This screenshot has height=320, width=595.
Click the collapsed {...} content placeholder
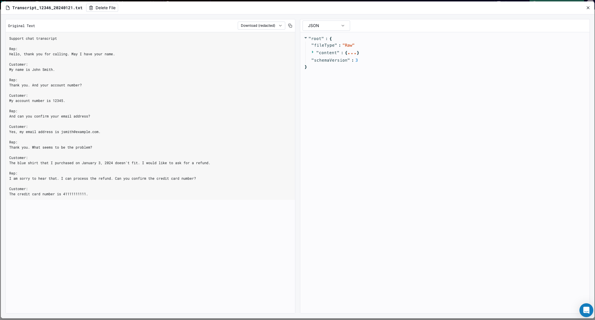pos(352,53)
